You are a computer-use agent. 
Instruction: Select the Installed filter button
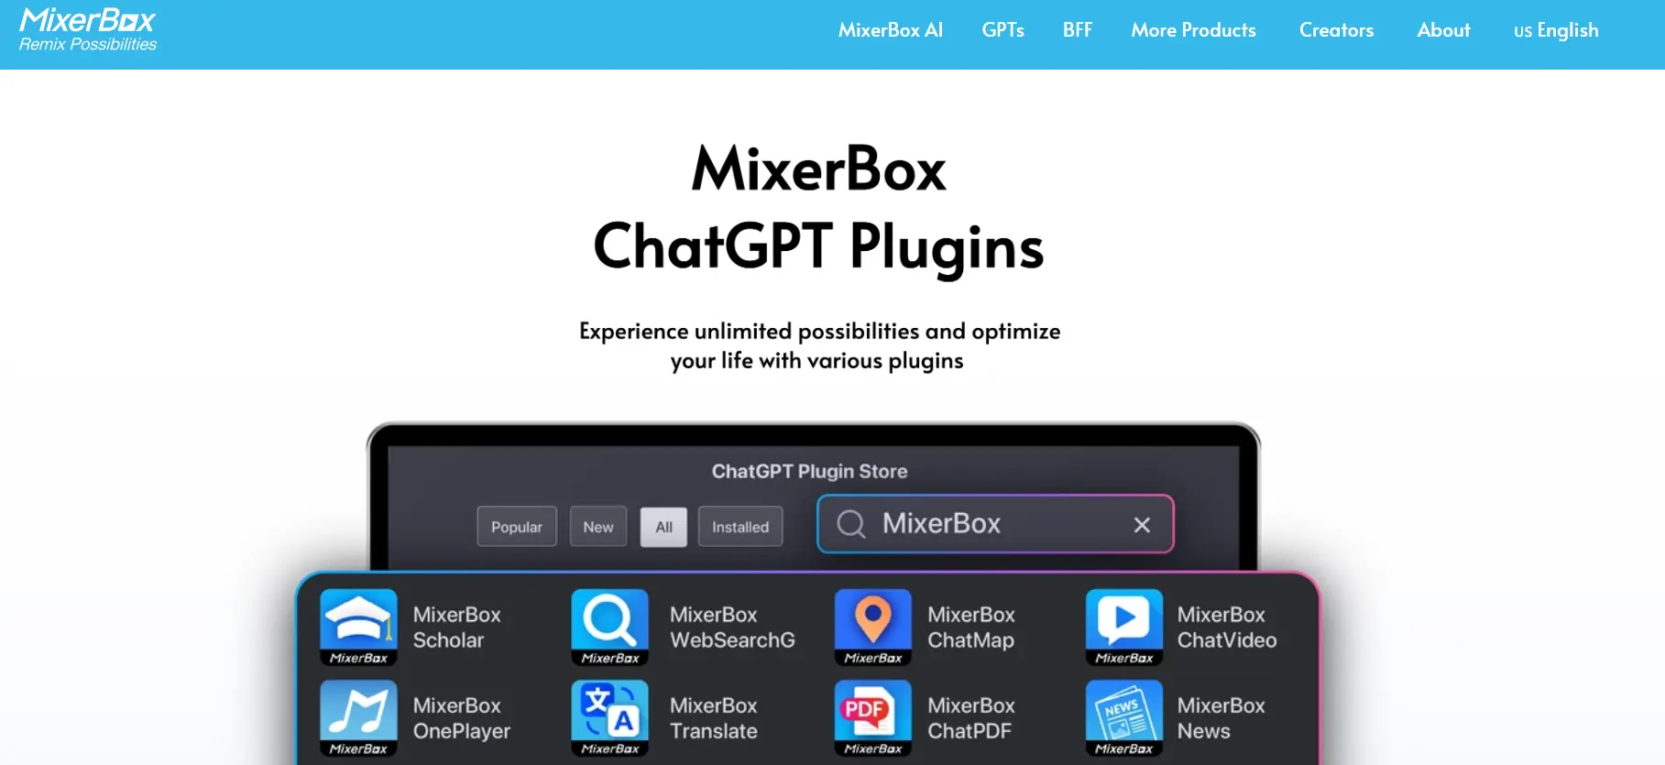coord(740,526)
